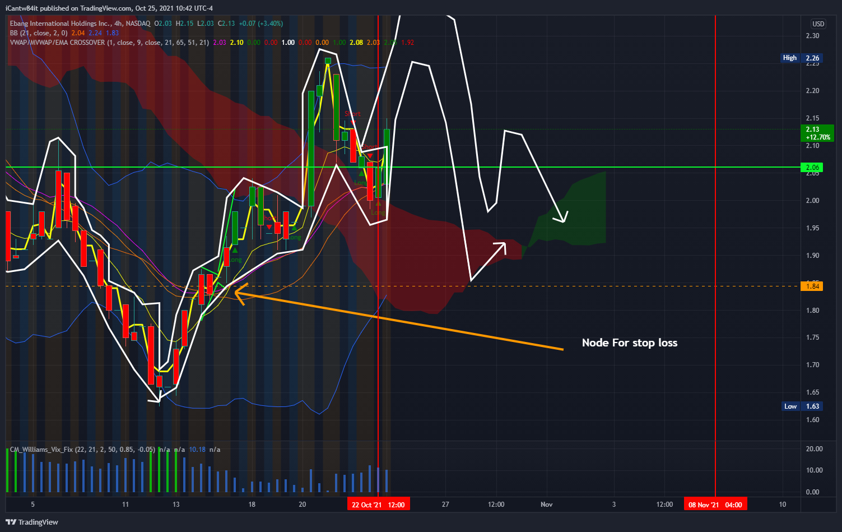Click the 2.20 price axis label
842x532 pixels.
tap(812, 91)
